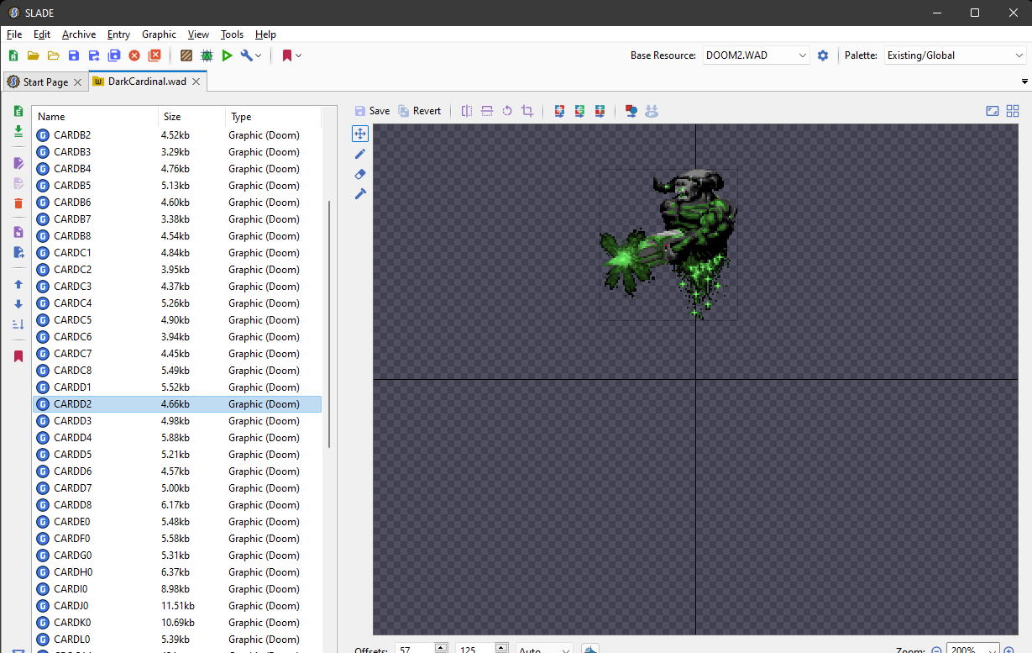1032x653 pixels.
Task: Click the Save button in graphic editor
Action: coord(372,111)
